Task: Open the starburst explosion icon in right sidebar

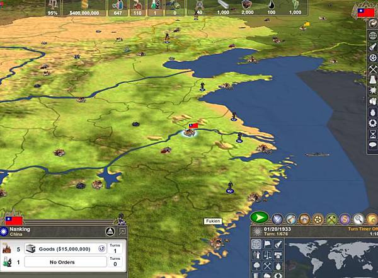Action: [x=373, y=91]
